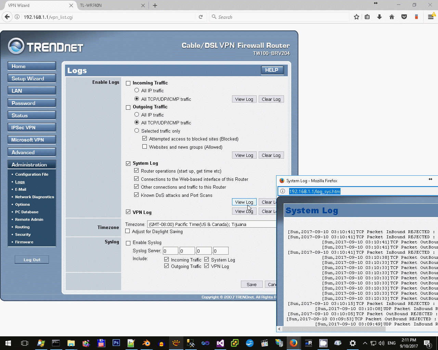Open Photoshop from the taskbar

(x=116, y=343)
